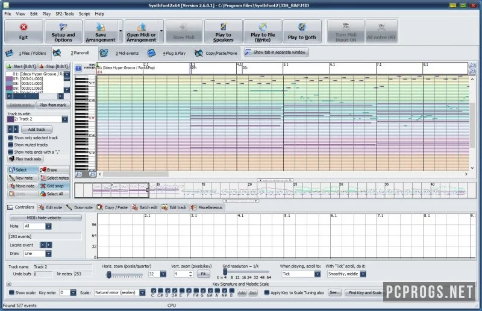Click the Start [B:B:T] marker button
Screen dimensions: 482x311
[x=22, y=66]
